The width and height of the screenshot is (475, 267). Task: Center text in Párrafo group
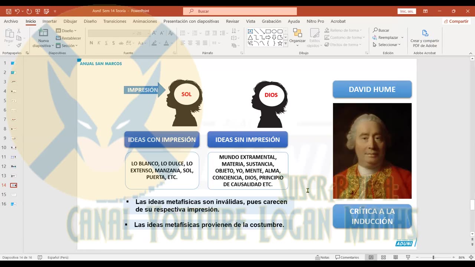190,43
